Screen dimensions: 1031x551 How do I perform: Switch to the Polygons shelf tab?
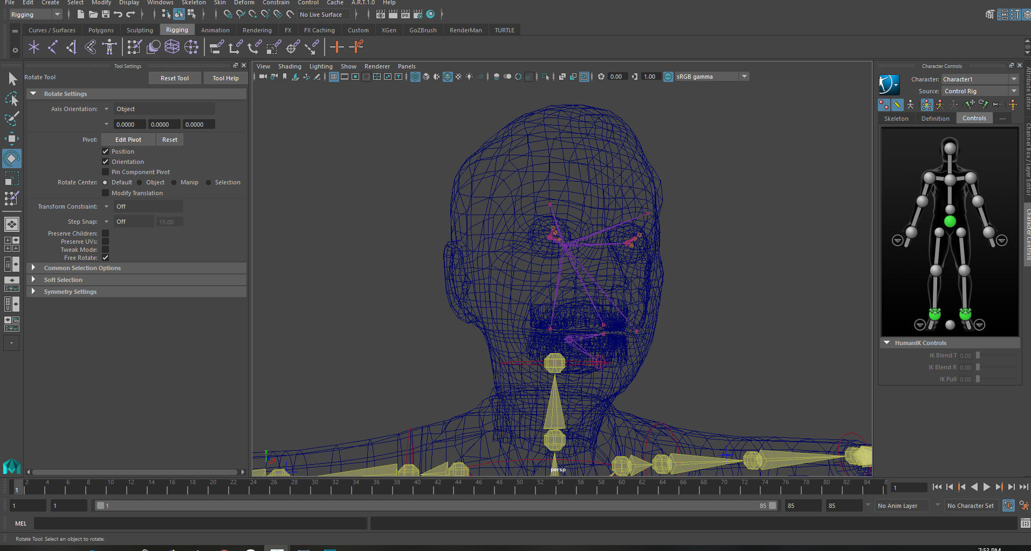101,30
